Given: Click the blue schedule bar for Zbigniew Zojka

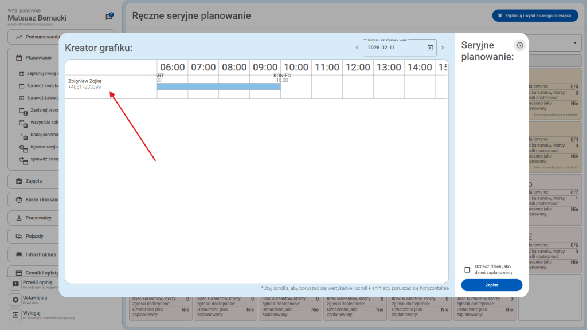Looking at the screenshot, I should (218, 87).
